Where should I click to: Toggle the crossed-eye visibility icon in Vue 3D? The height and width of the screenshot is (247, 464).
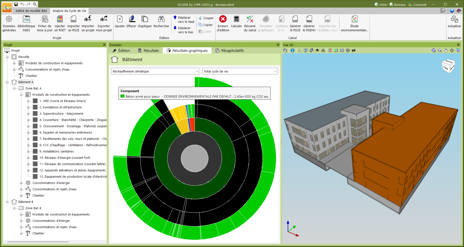(x=353, y=50)
